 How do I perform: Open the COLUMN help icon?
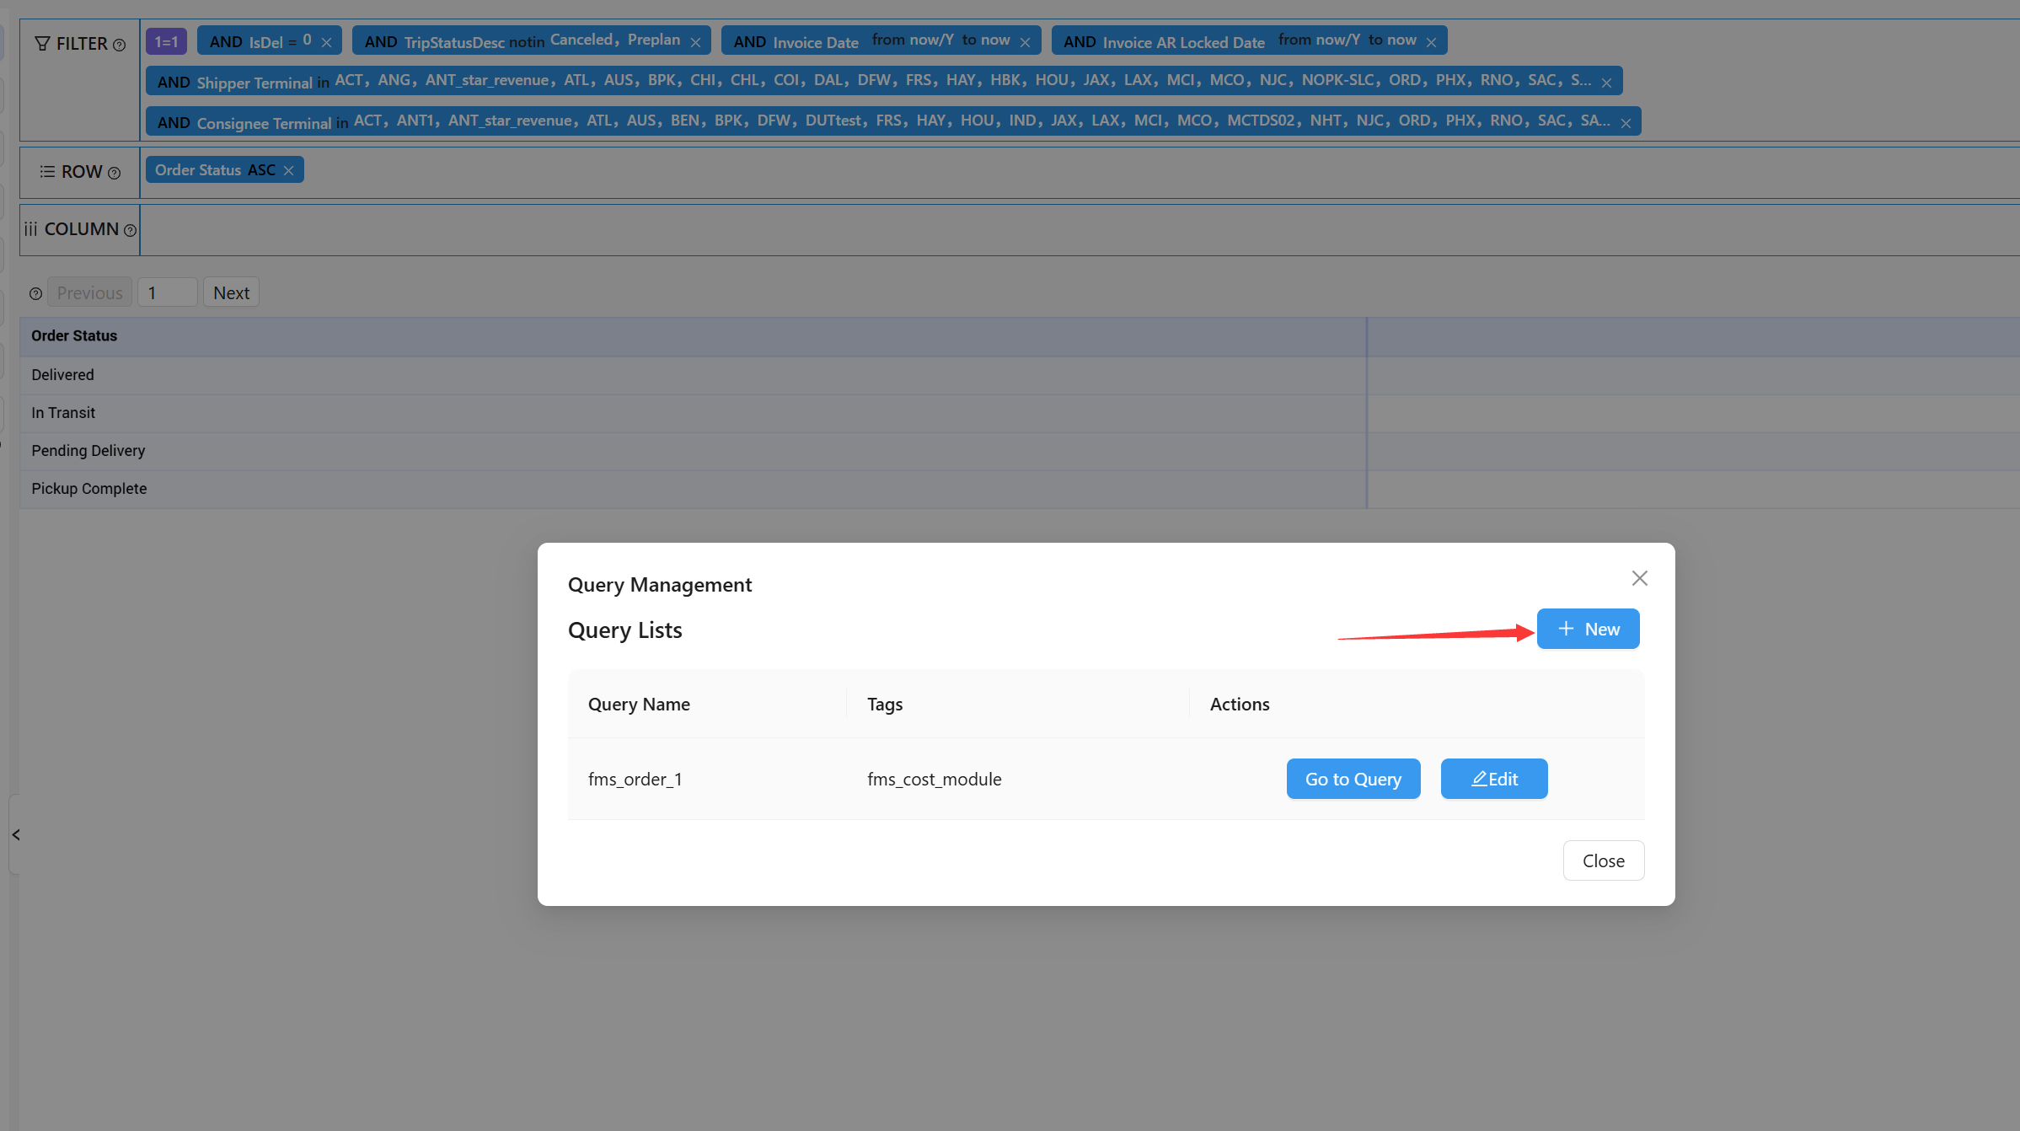[x=130, y=231]
